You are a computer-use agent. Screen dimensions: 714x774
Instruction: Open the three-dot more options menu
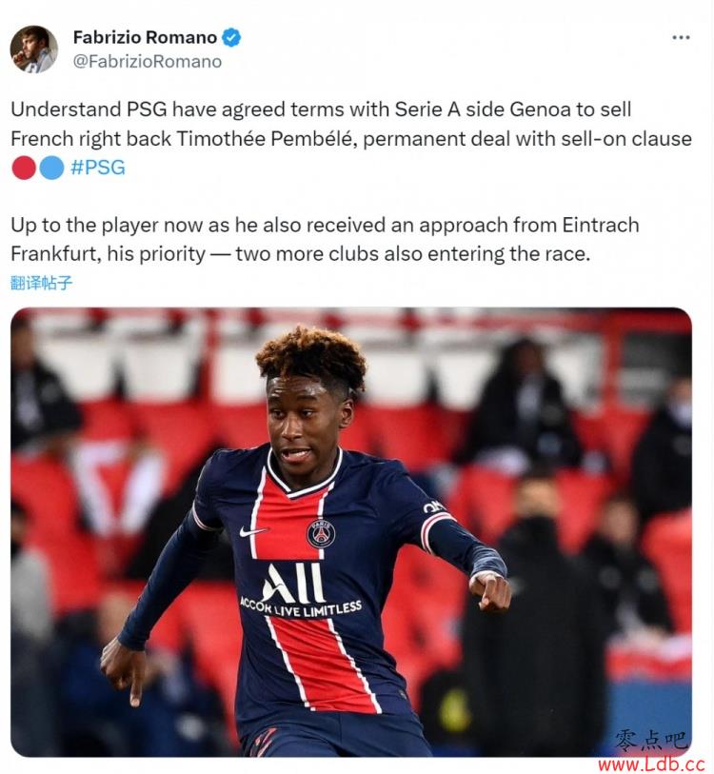681,37
